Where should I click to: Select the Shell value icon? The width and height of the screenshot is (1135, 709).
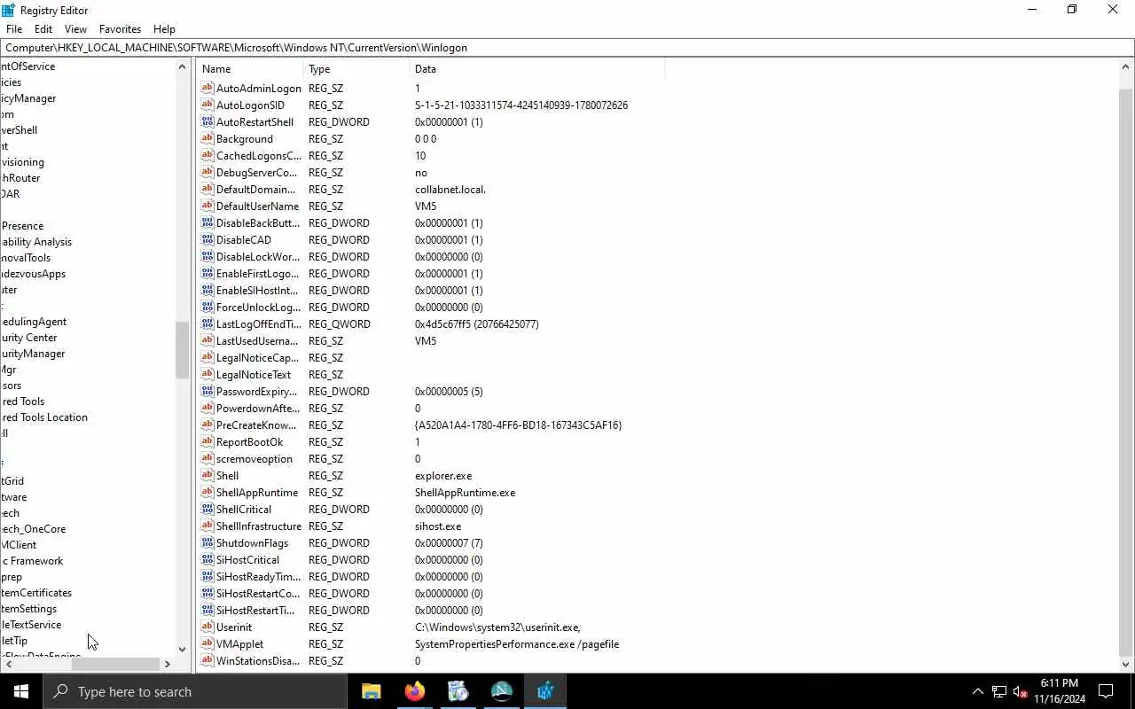point(207,475)
